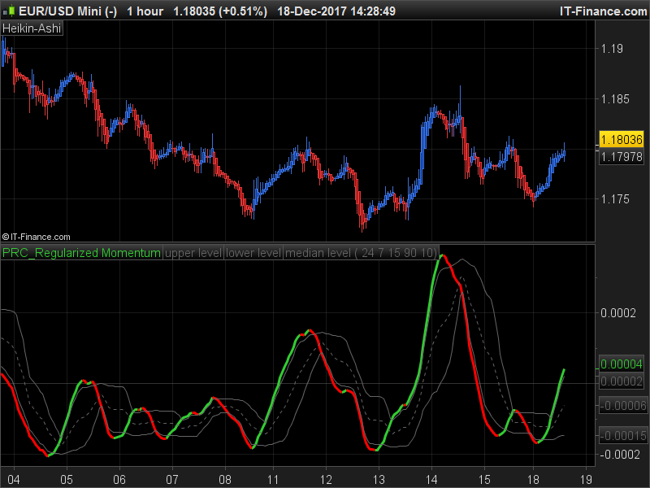This screenshot has width=650, height=488.
Task: Click date 06 on time axis
Action: (x=119, y=480)
